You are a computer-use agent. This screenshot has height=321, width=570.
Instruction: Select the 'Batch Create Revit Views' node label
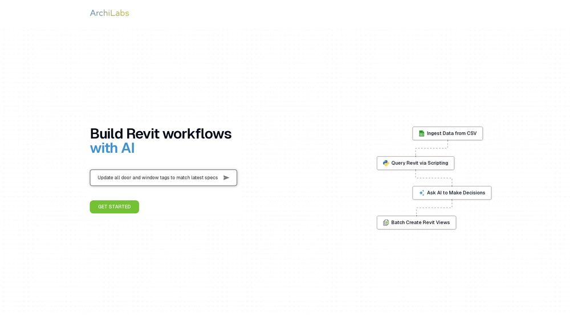tap(420, 222)
